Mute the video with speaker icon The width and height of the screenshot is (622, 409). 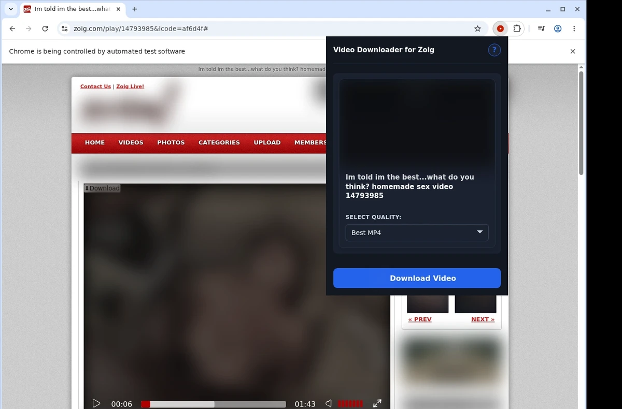[x=328, y=403]
